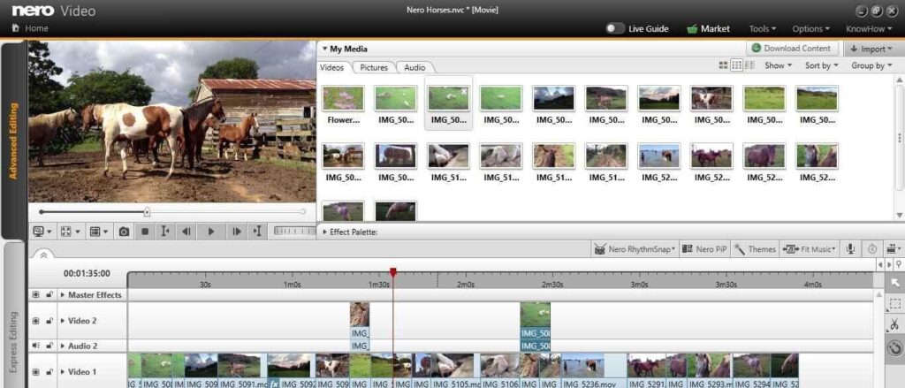Click the Download Content button
The image size is (905, 388).
(792, 49)
